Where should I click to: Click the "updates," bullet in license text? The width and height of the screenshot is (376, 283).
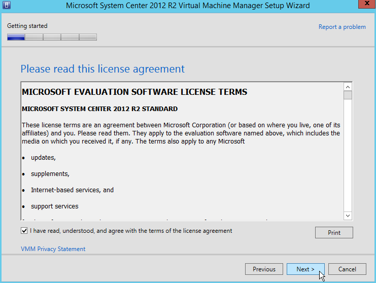[43, 158]
